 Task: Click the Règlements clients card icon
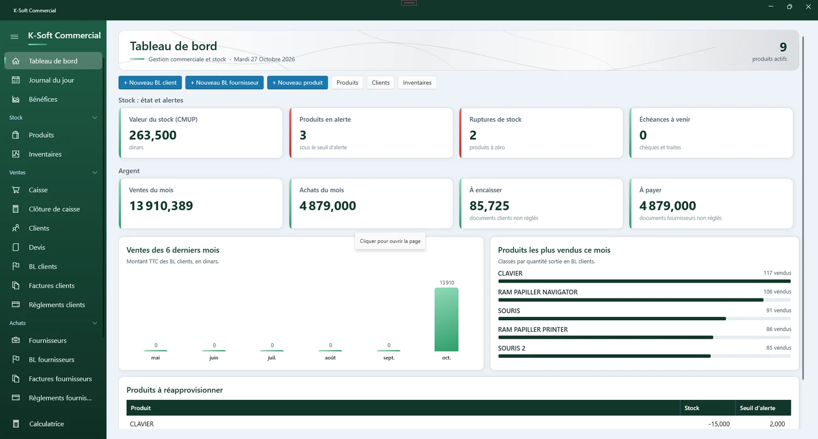click(16, 304)
